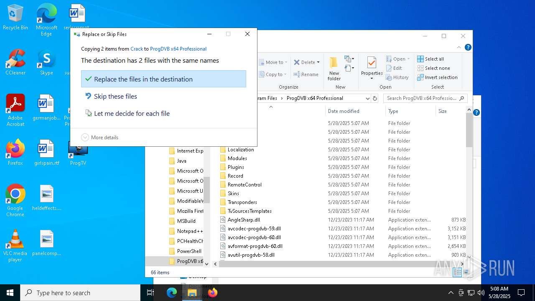Viewport: 535px width, 301px height.
Task: Click Rename in the Organize group
Action: [x=306, y=74]
